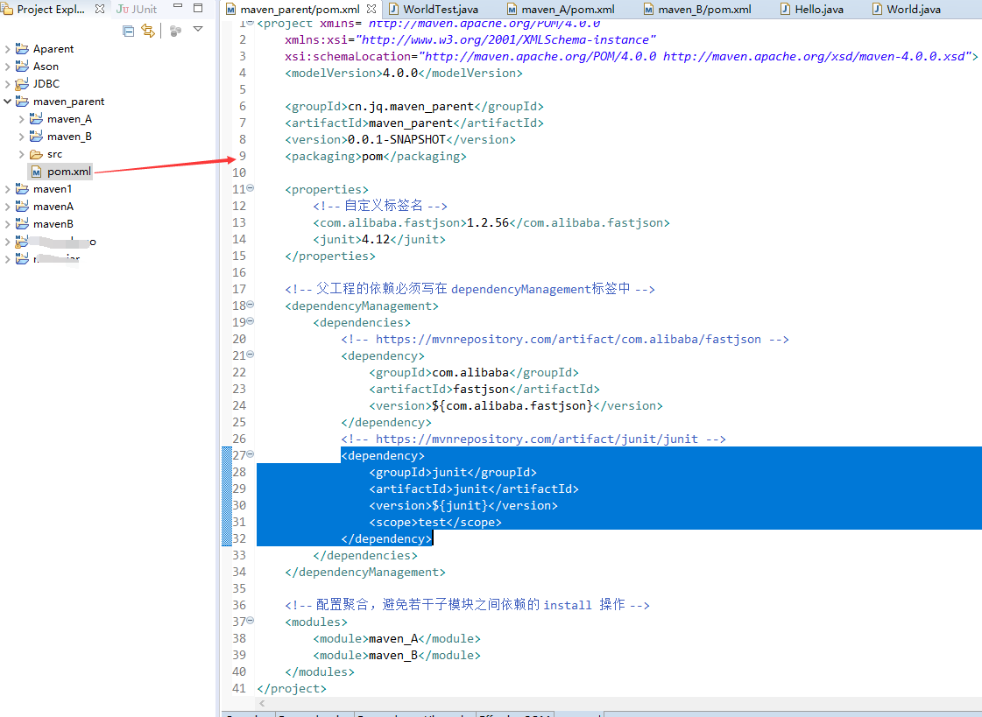Expand the maven1 project node
982x717 pixels.
8,189
